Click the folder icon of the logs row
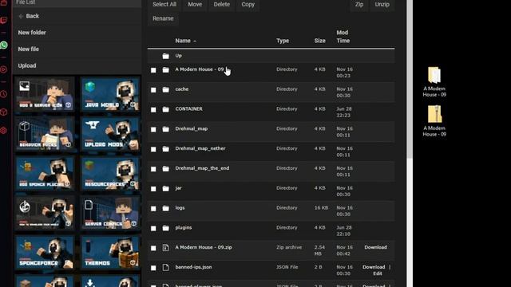The image size is (511, 287). (x=165, y=208)
